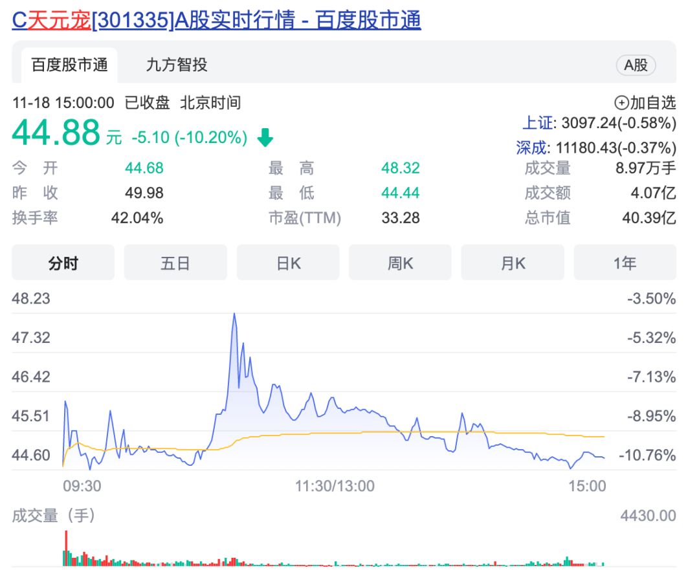Click the 48.23 y-axis label

[31, 298]
